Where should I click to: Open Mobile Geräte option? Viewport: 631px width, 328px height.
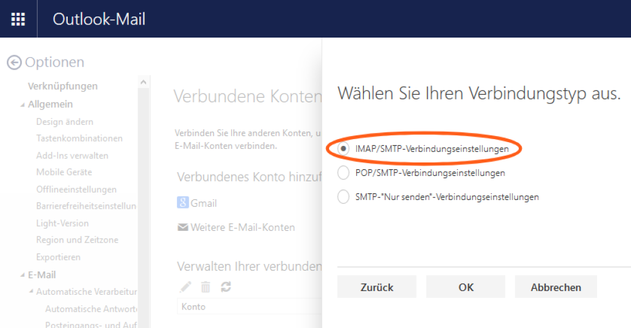tap(64, 172)
